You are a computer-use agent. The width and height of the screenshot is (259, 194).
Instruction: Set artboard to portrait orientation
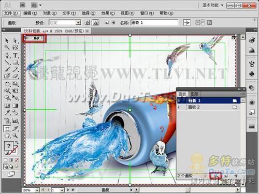(88, 23)
